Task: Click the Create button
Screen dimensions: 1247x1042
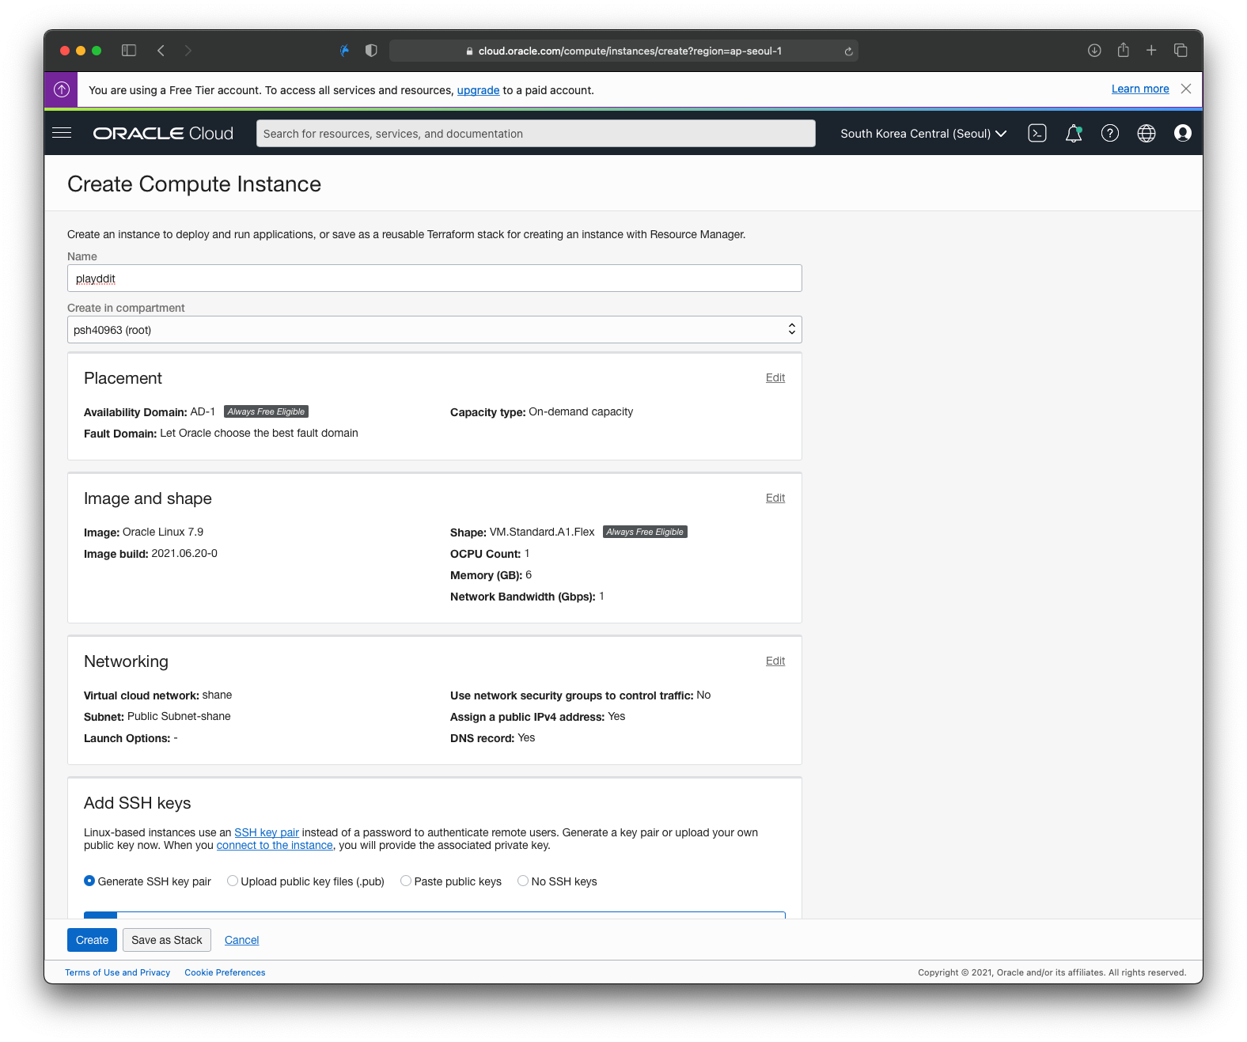Action: coord(93,940)
